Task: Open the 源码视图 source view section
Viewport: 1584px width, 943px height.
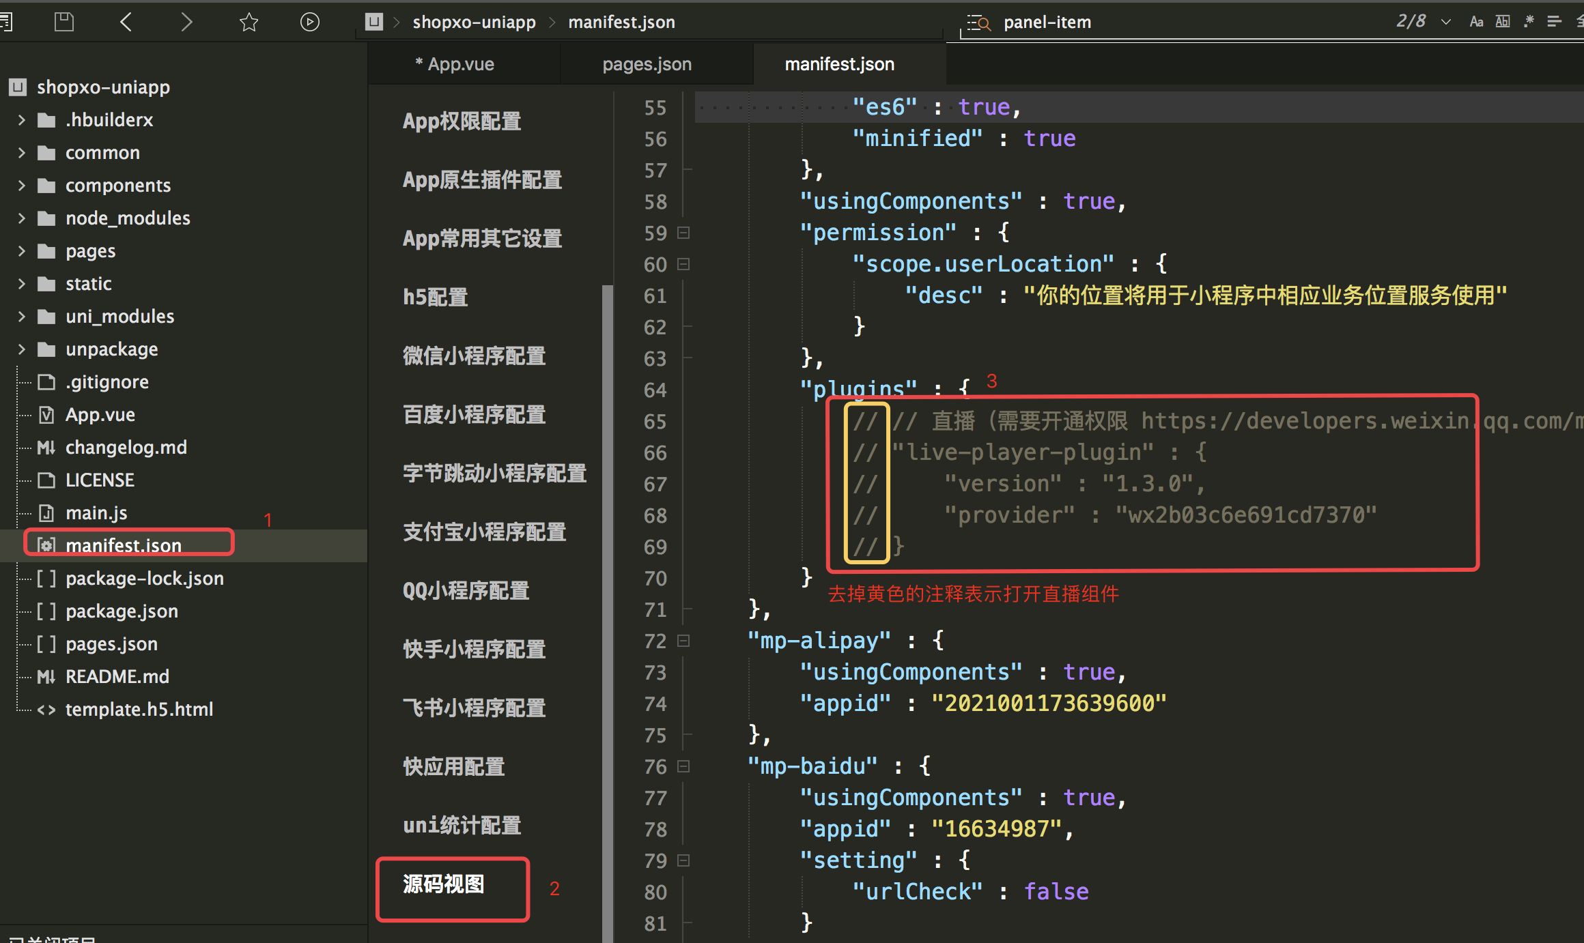Action: (x=444, y=884)
